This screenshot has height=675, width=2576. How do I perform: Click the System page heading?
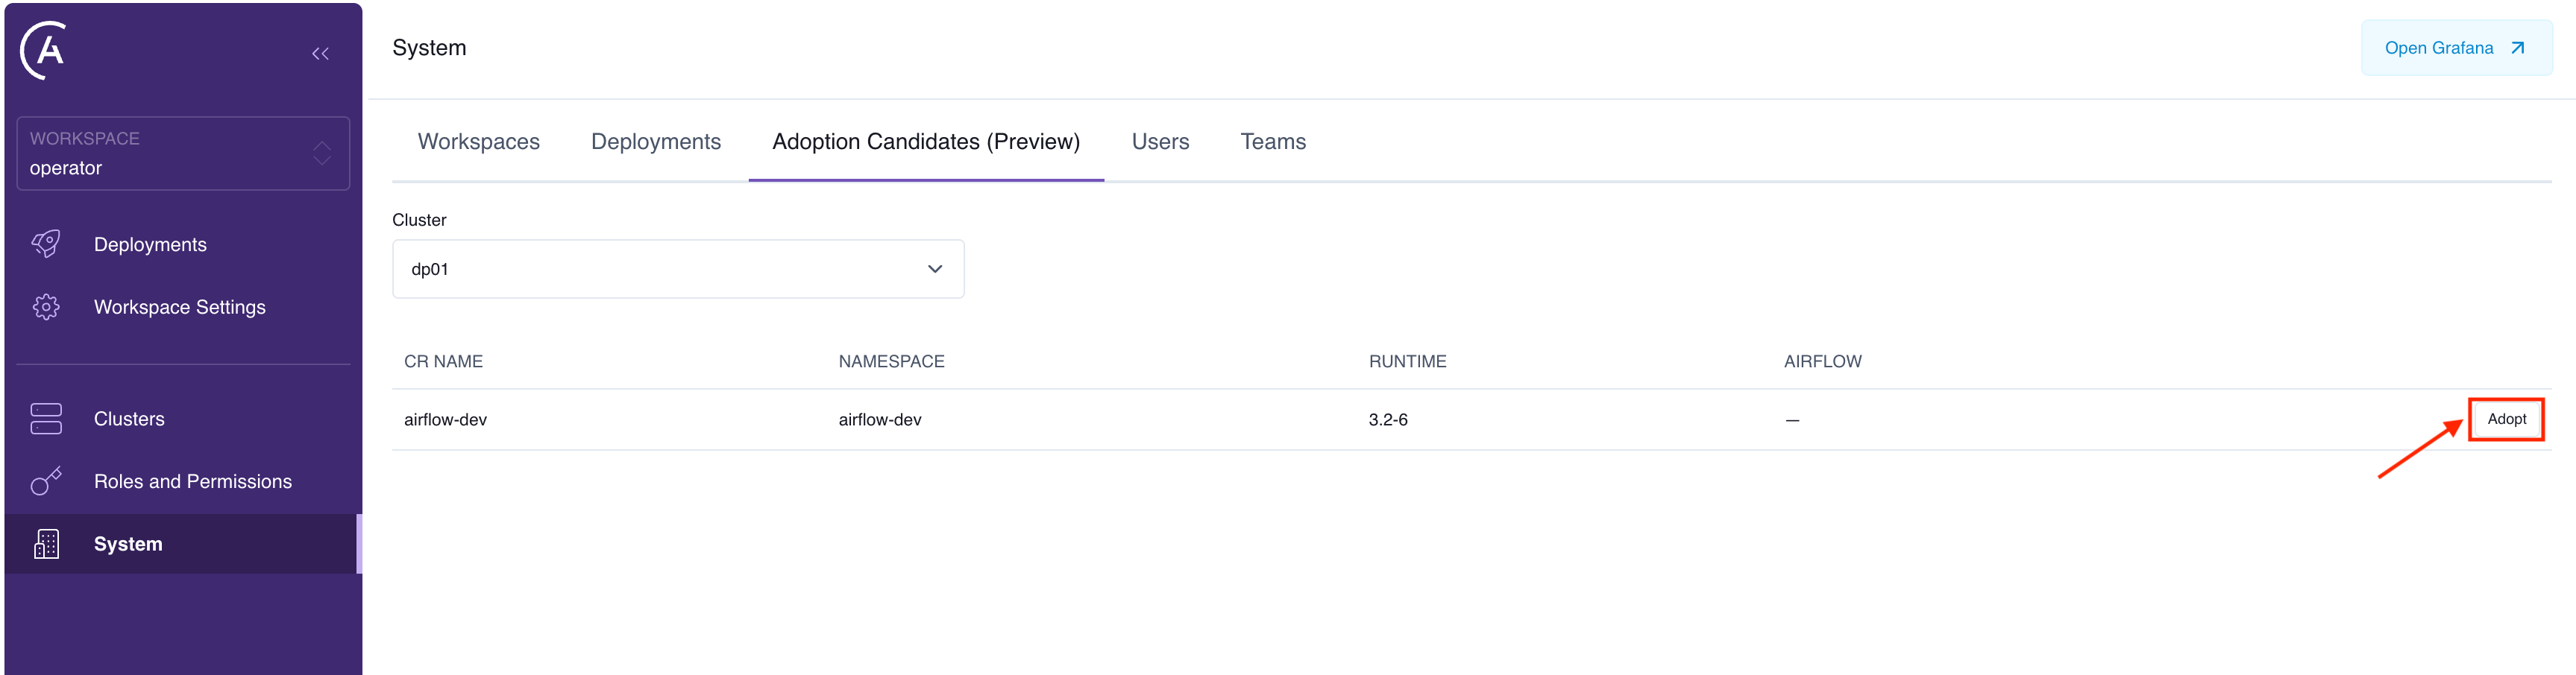point(429,48)
